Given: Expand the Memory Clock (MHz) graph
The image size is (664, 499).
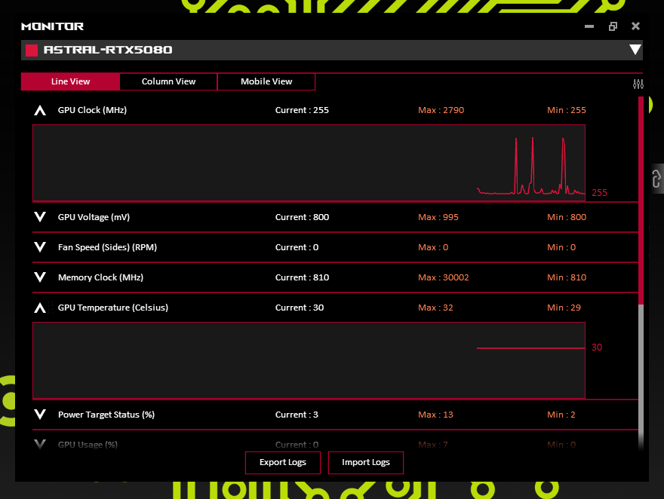Looking at the screenshot, I should coord(40,277).
